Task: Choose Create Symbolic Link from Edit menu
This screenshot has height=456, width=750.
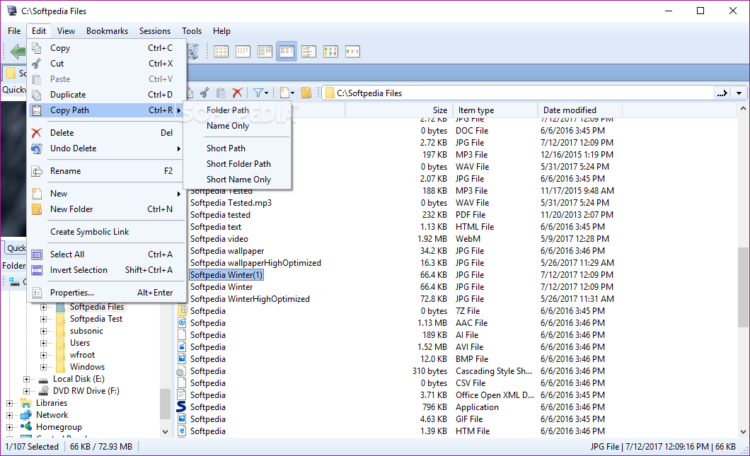Action: tap(106, 232)
